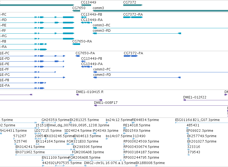Select BAC clone DME1-008P17
Screen dimensions: 228x167
click(x=106, y=103)
